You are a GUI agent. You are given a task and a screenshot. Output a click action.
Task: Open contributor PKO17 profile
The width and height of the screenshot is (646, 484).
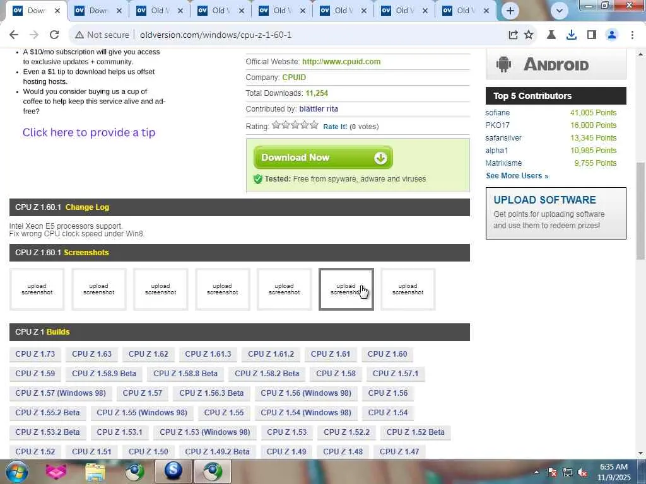click(x=497, y=125)
